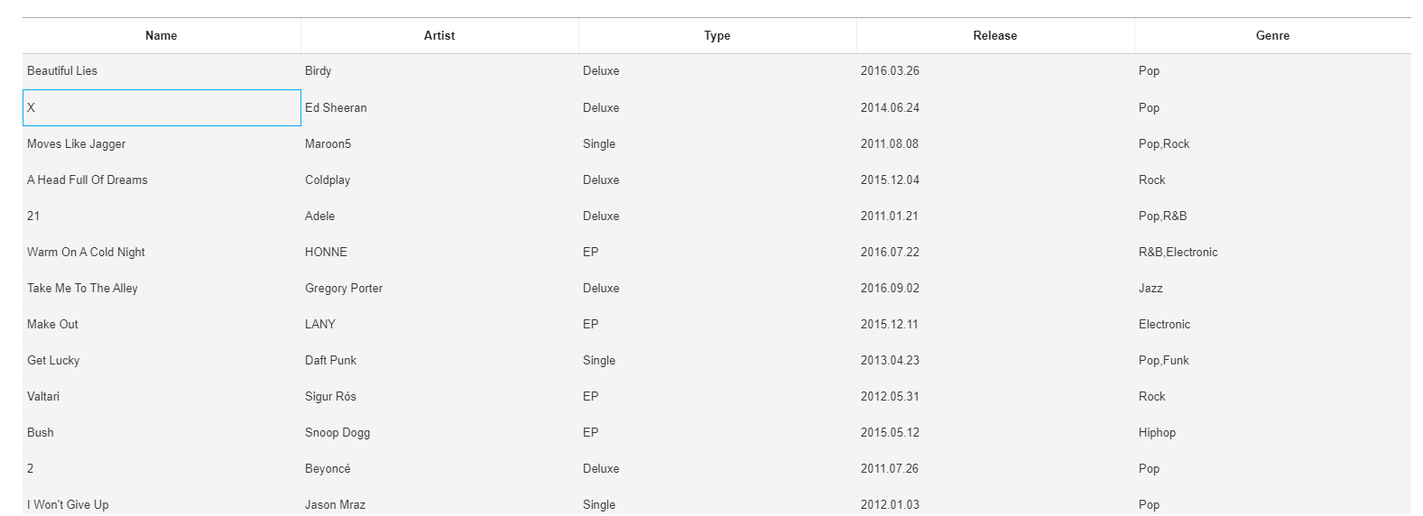Click the Type column header
This screenshot has width=1423, height=516.
coord(717,36)
